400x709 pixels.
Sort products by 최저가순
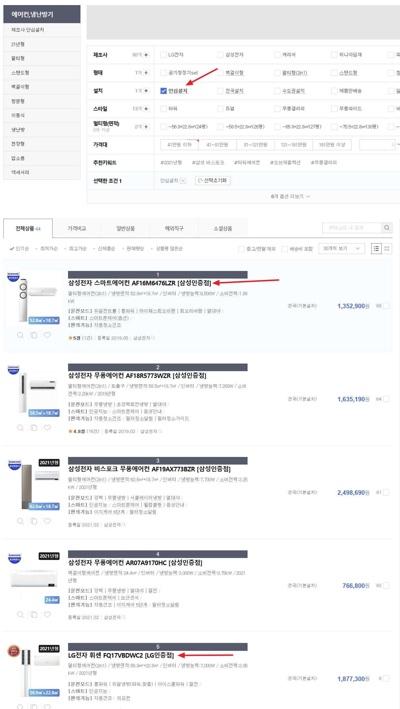(49, 249)
